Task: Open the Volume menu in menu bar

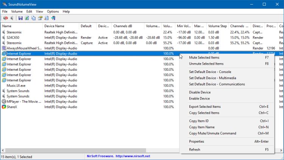Action: coord(17,12)
